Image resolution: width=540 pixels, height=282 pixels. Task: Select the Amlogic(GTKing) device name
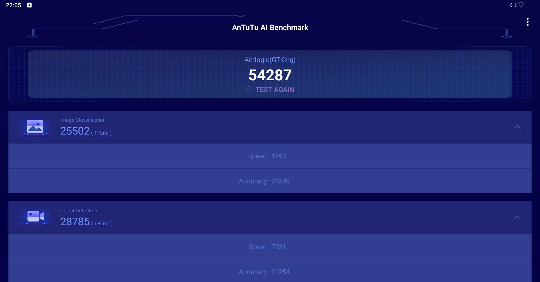tap(270, 60)
